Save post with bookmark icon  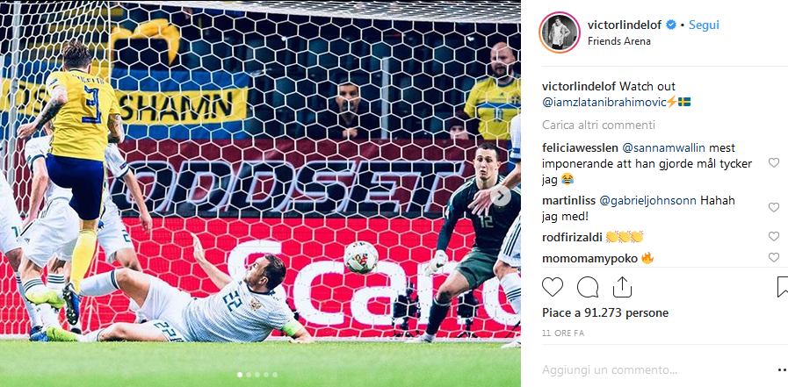tap(783, 287)
